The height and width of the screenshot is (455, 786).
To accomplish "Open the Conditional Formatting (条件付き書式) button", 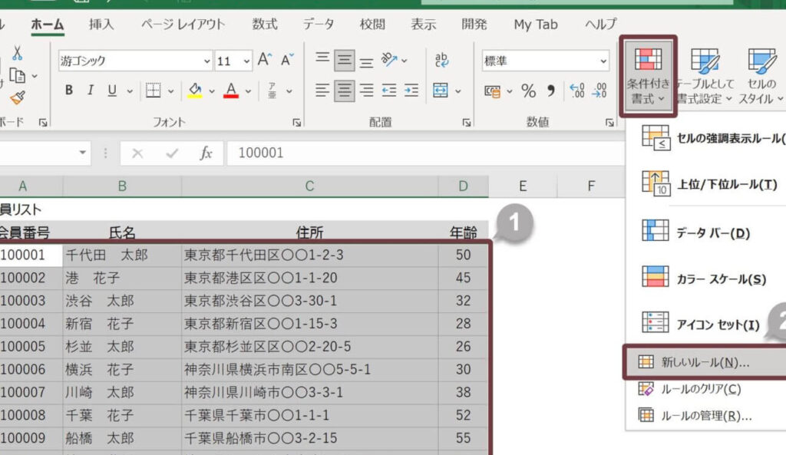I will (648, 75).
